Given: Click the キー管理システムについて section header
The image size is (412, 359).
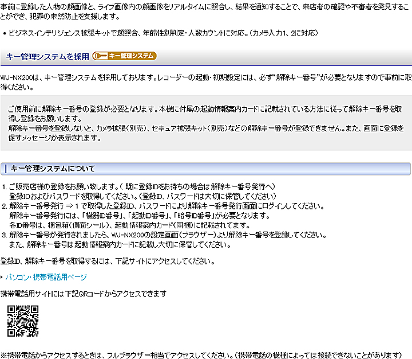Looking at the screenshot, I should [x=206, y=169].
